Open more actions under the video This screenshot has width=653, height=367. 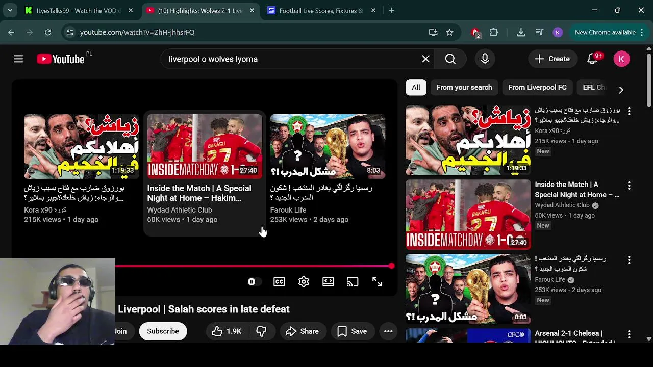tap(388, 331)
